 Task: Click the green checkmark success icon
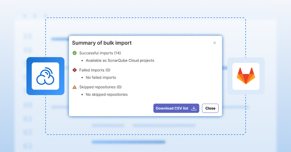[74, 53]
